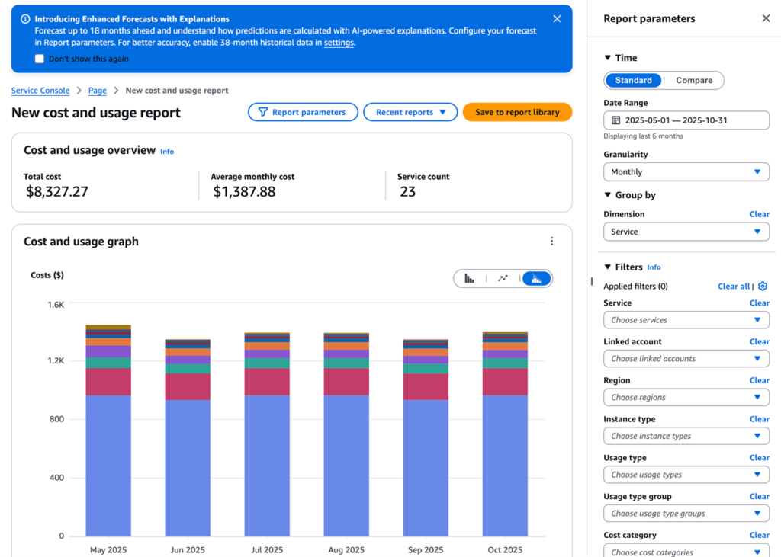
Task: Switch graph to bar chart view
Action: click(x=470, y=279)
